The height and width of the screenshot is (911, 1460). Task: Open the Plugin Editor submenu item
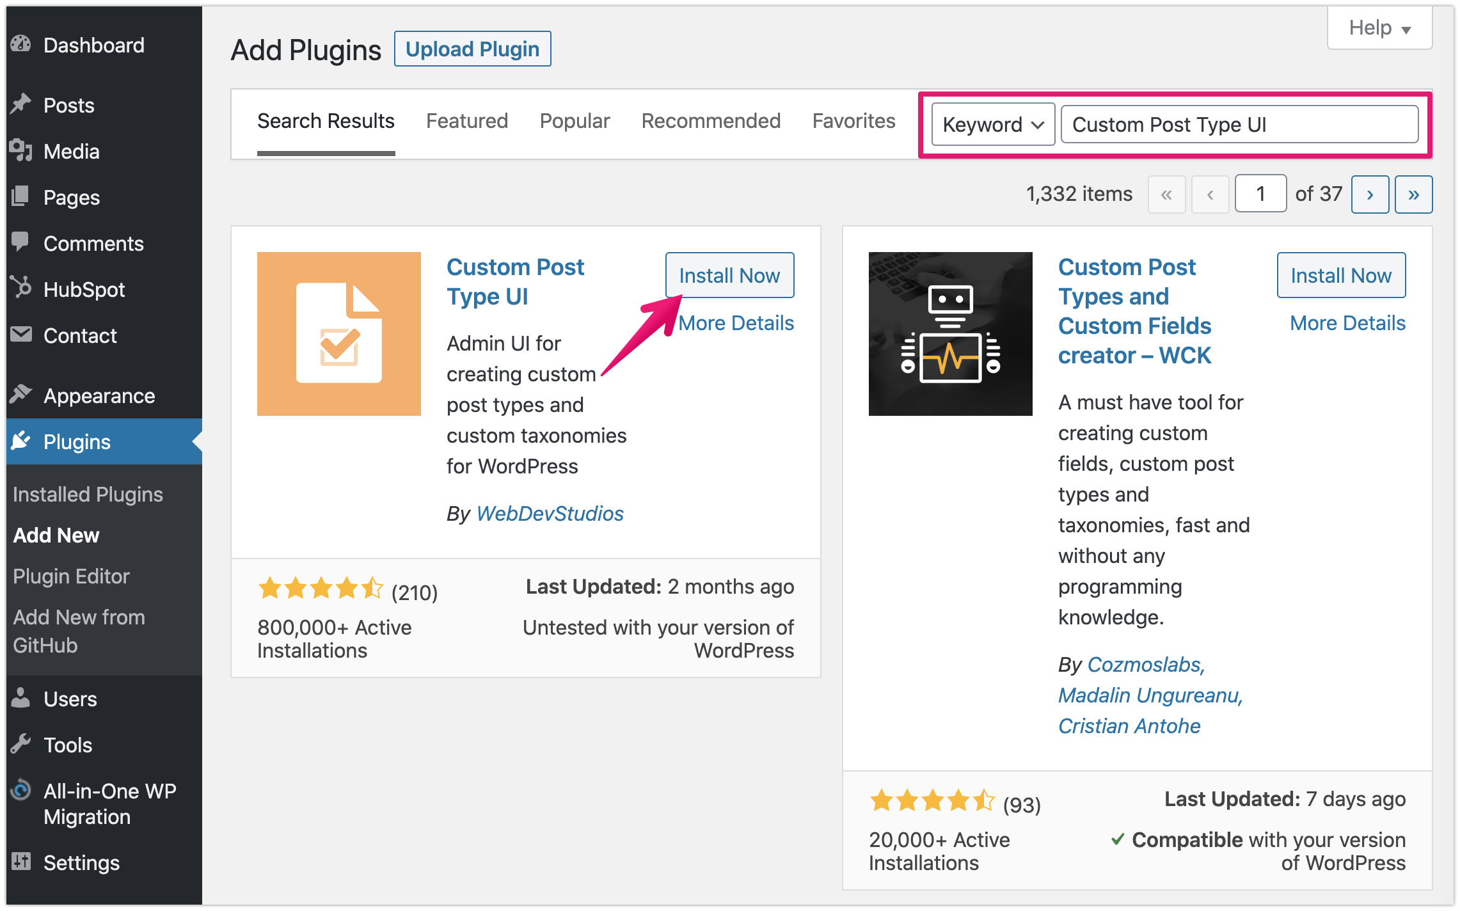pos(71,576)
